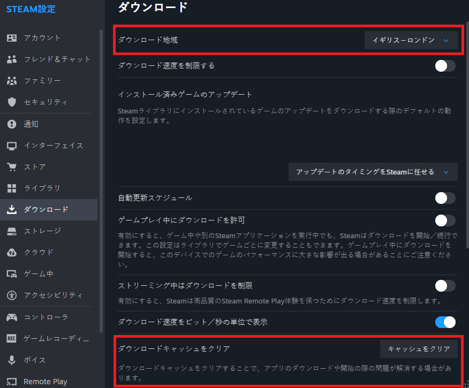Open コントローラ settings label

[46, 317]
